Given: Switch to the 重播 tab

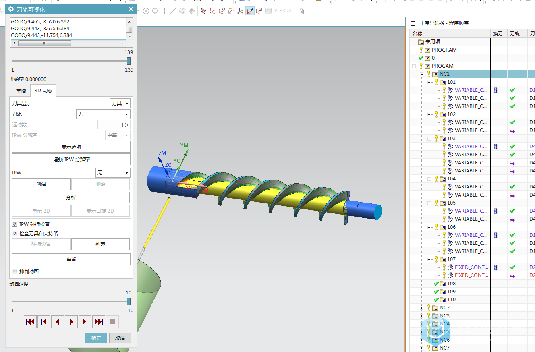Looking at the screenshot, I should click(x=21, y=91).
